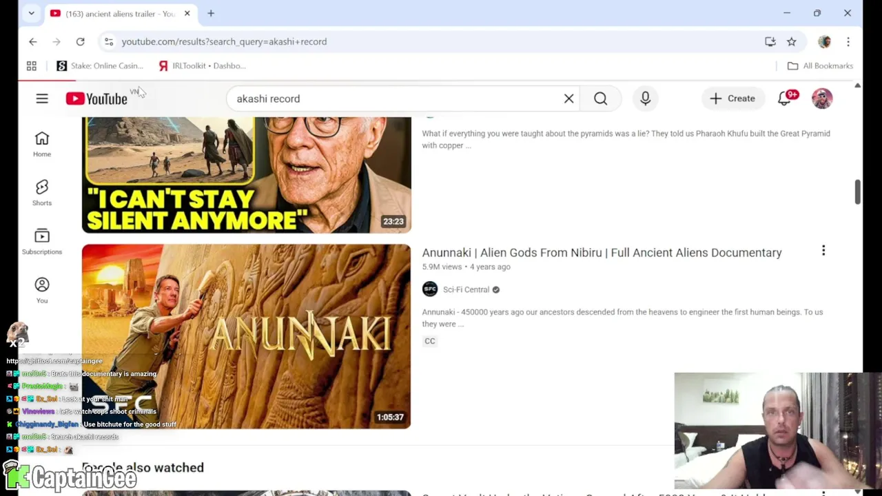
Task: Open the Create button
Action: [x=732, y=99]
